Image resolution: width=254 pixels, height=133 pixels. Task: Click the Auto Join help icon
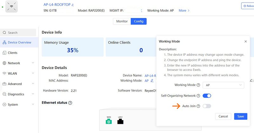(x=198, y=106)
